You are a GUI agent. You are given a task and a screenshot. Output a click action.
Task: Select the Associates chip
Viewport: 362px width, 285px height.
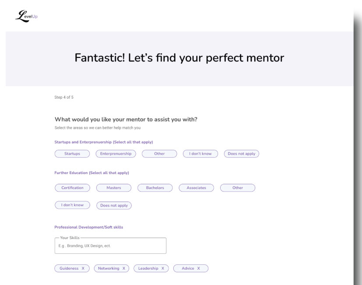coord(196,188)
